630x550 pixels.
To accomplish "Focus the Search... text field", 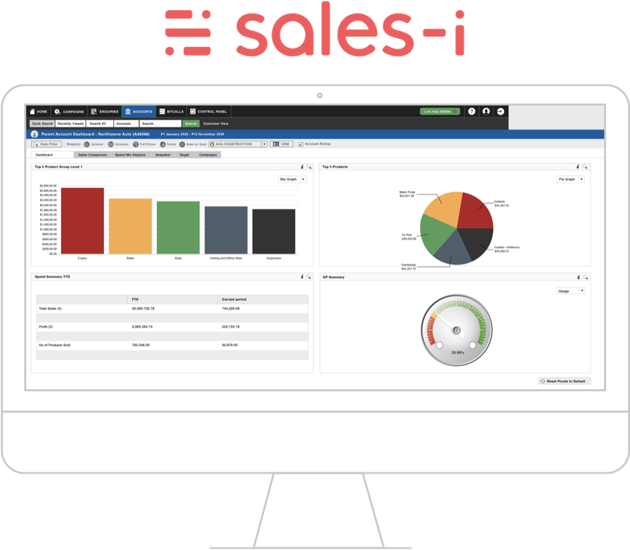I will (161, 123).
